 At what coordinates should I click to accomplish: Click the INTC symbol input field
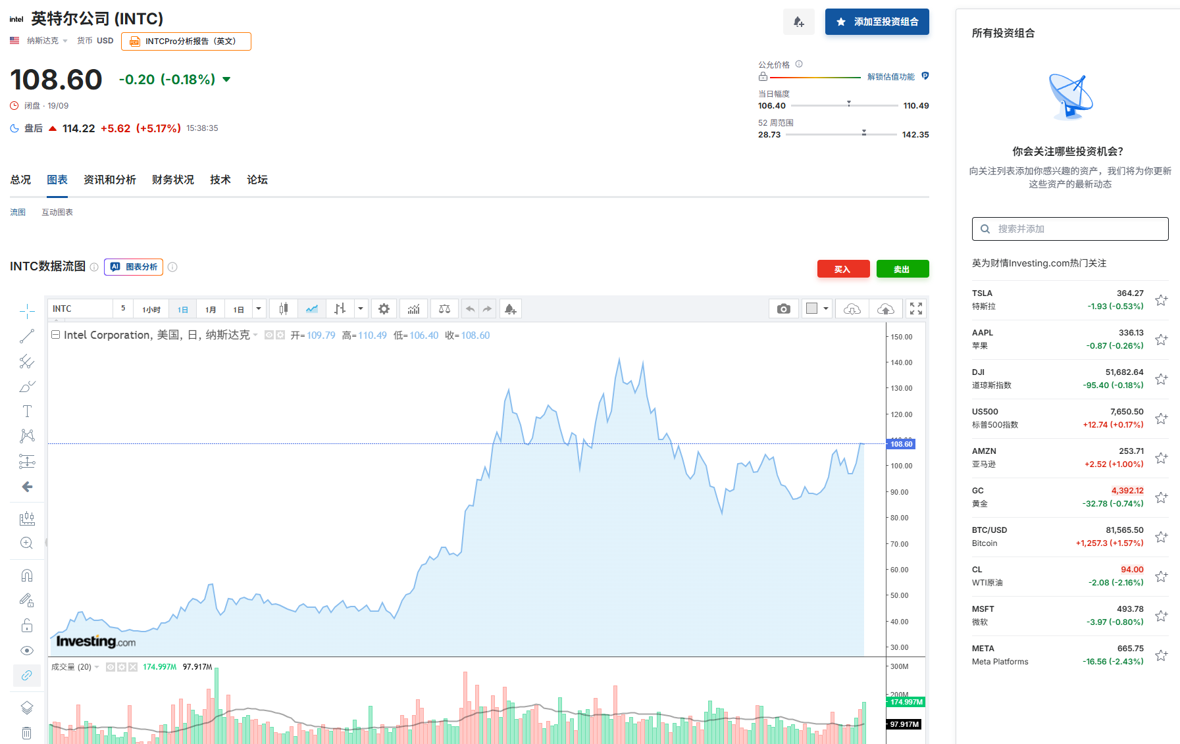pyautogui.click(x=80, y=309)
